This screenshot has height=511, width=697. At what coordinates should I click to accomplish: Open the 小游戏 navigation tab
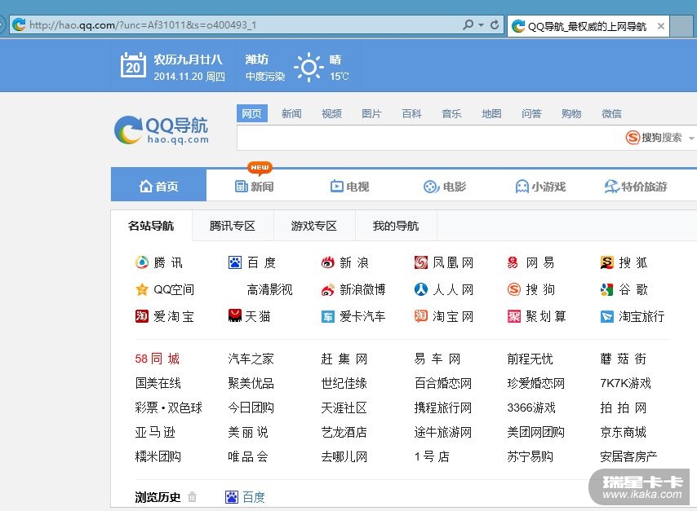[x=540, y=187]
